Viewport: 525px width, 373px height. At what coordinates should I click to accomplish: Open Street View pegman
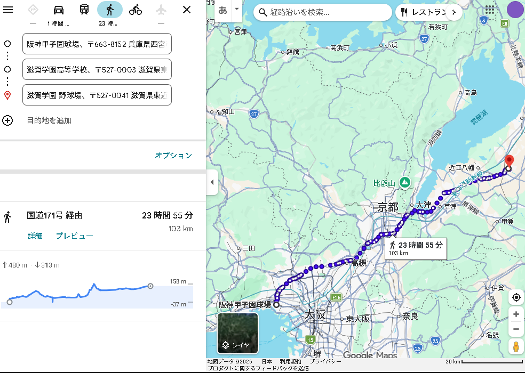click(516, 347)
